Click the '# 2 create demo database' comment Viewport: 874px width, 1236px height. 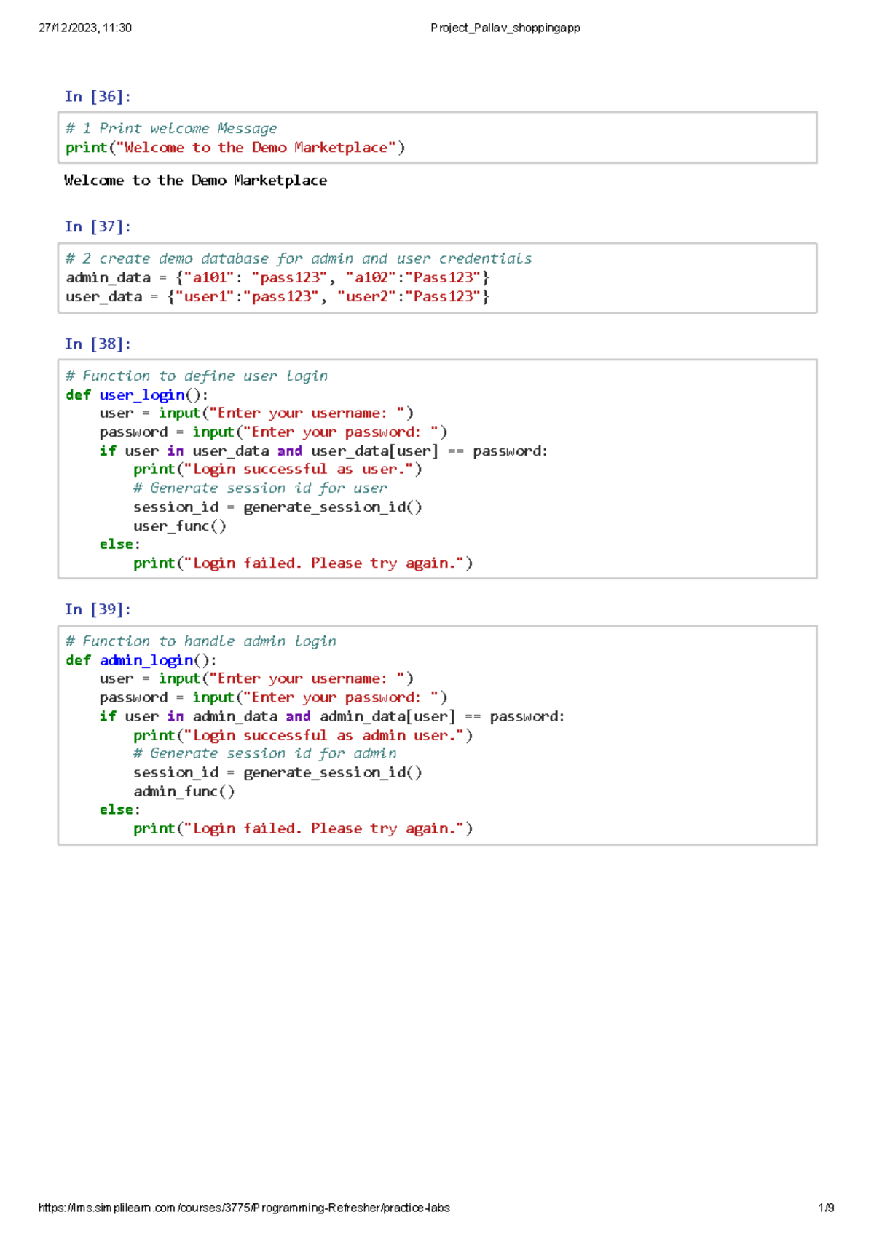tap(298, 259)
